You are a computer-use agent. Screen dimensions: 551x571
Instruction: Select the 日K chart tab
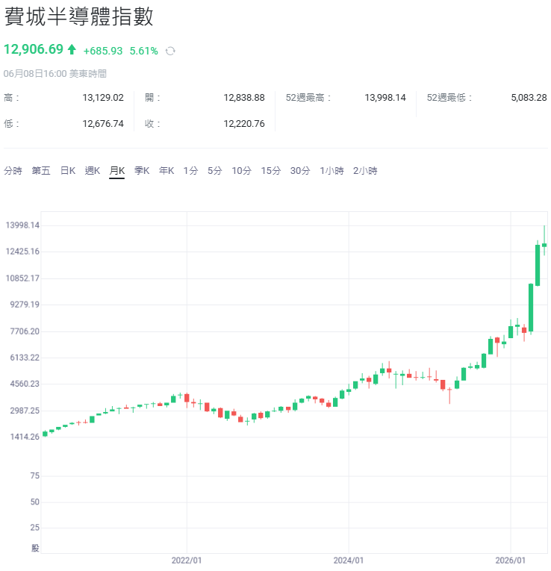click(68, 170)
